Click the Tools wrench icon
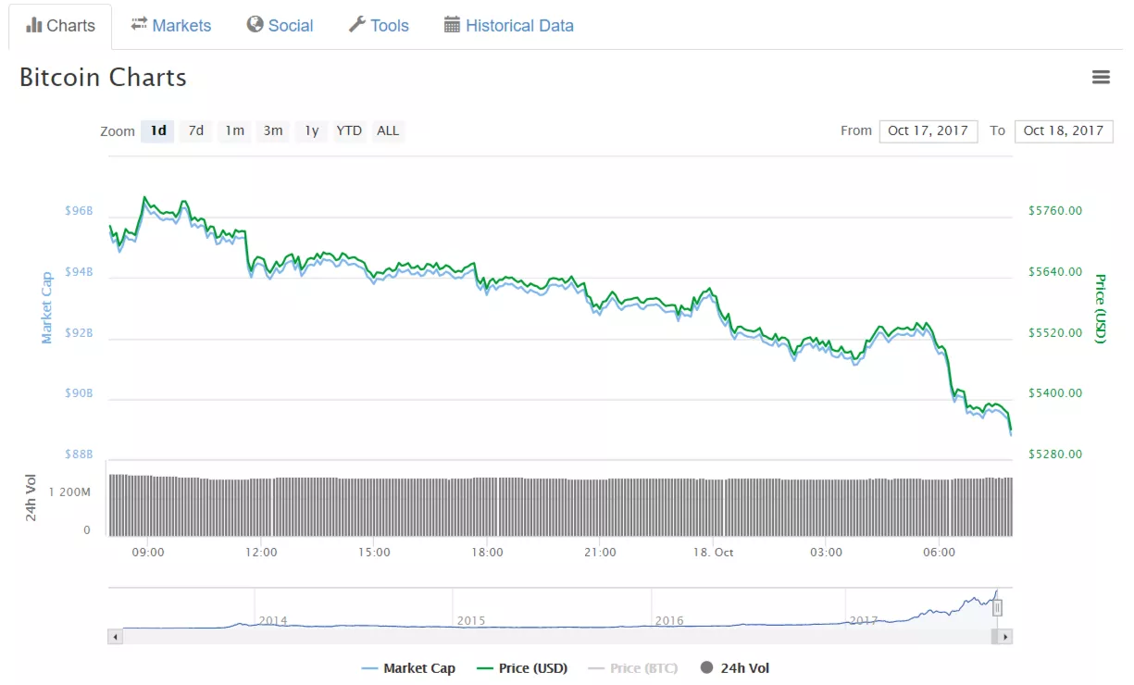1134x685 pixels. coord(357,25)
